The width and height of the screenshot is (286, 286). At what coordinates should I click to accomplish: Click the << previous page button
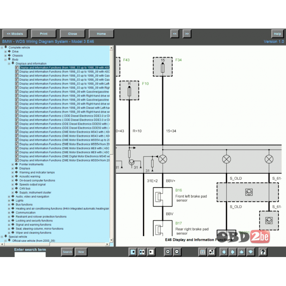[175, 34]
